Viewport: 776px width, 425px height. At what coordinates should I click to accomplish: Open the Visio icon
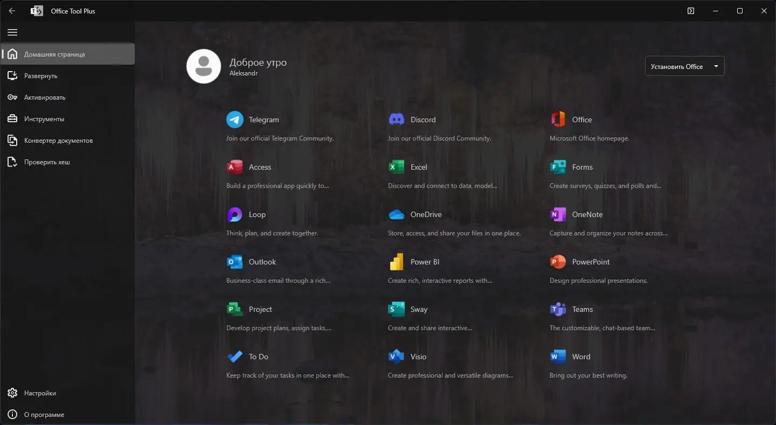pos(397,357)
